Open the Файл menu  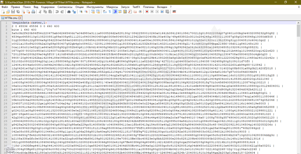[x=5, y=7]
